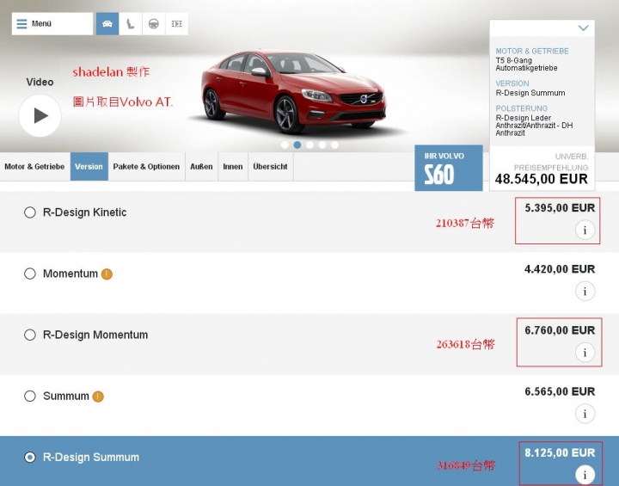
Task: Open the Version tab
Action: point(89,166)
